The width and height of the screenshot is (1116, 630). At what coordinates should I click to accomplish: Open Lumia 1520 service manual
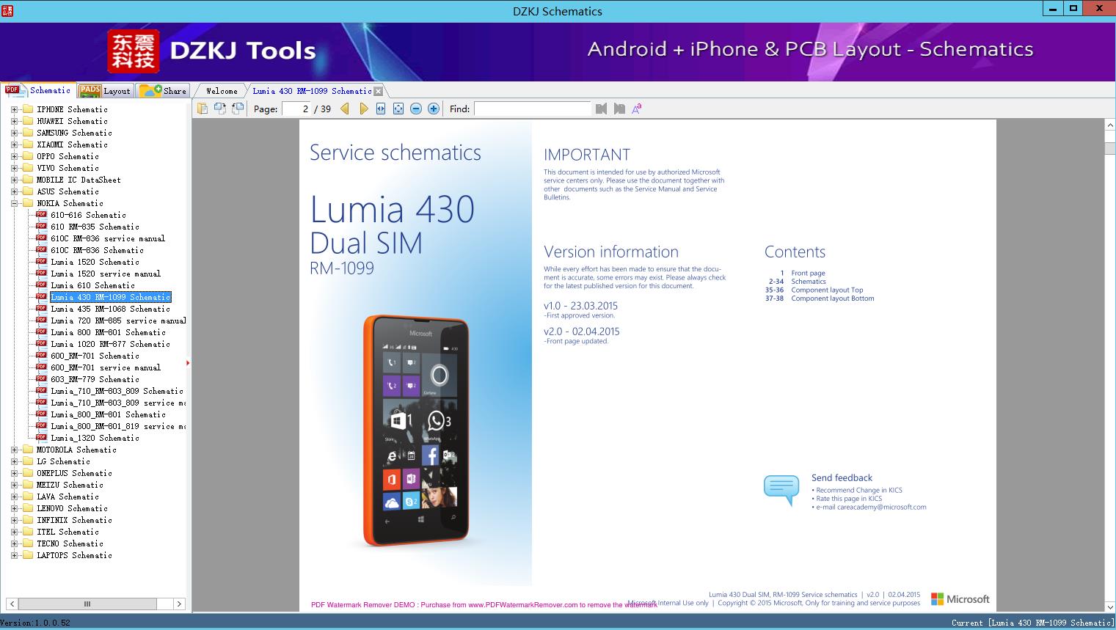pyautogui.click(x=106, y=274)
